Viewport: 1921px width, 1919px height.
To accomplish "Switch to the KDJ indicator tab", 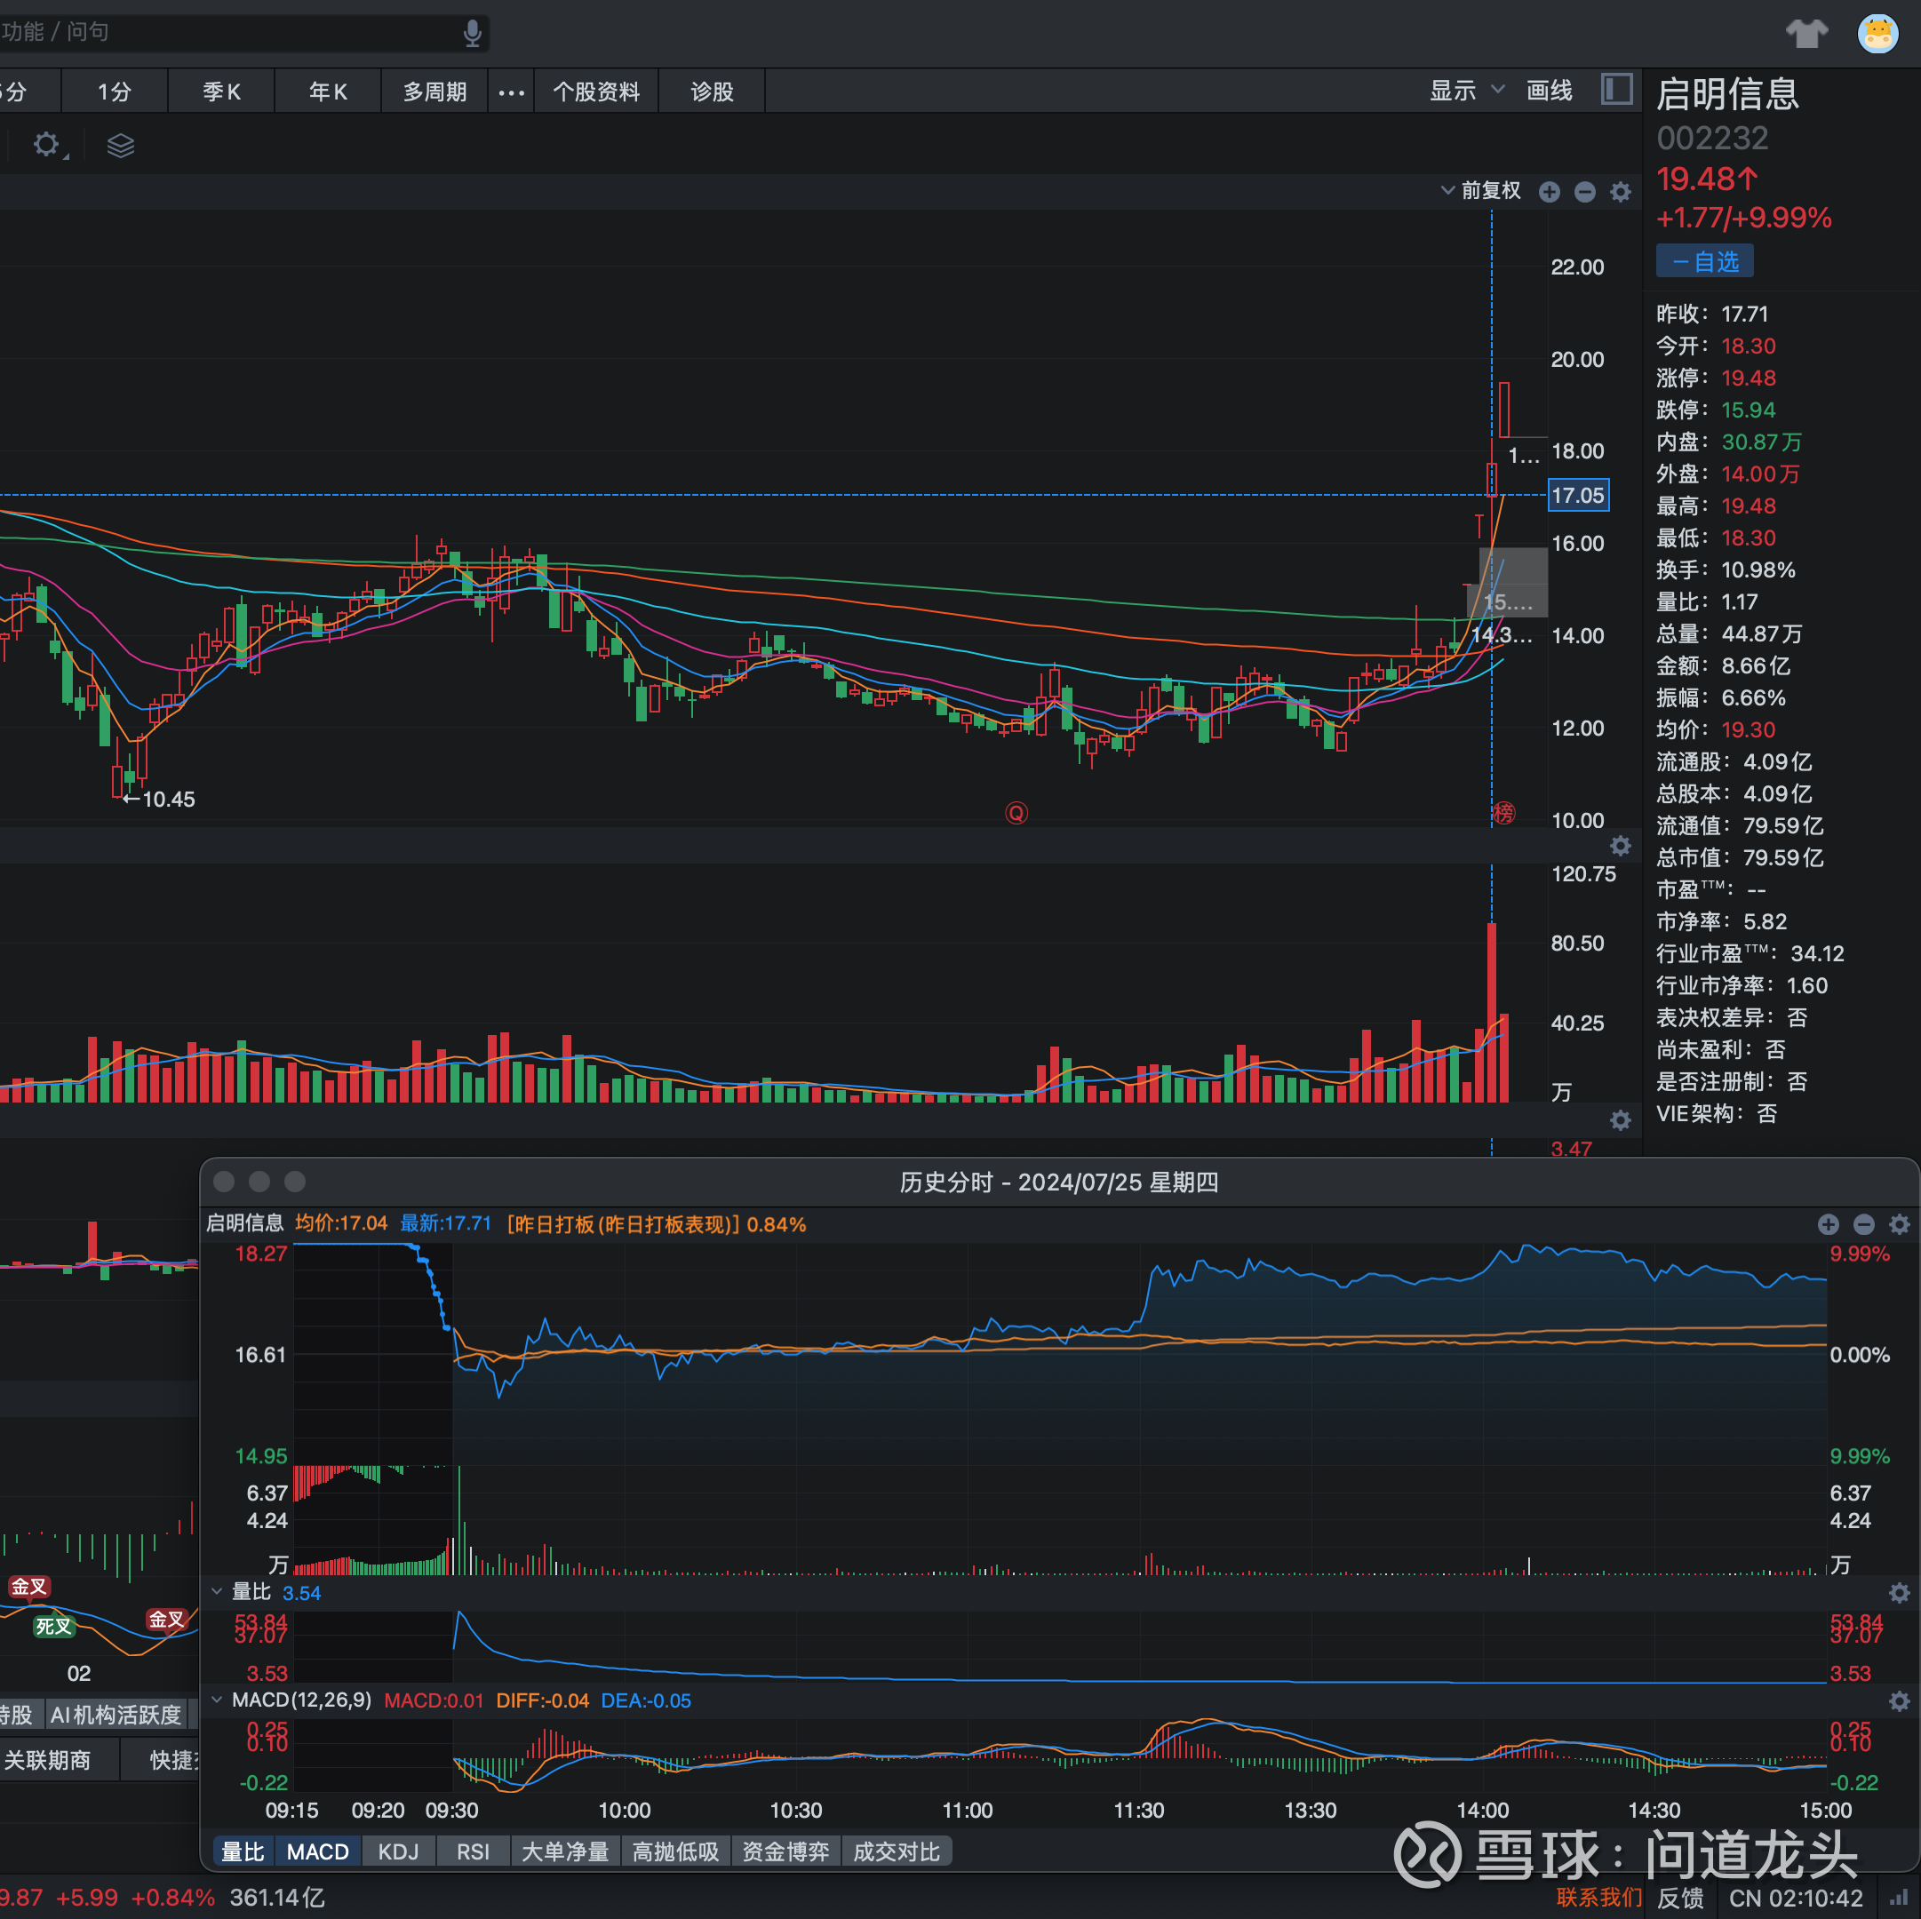I will (x=398, y=1851).
